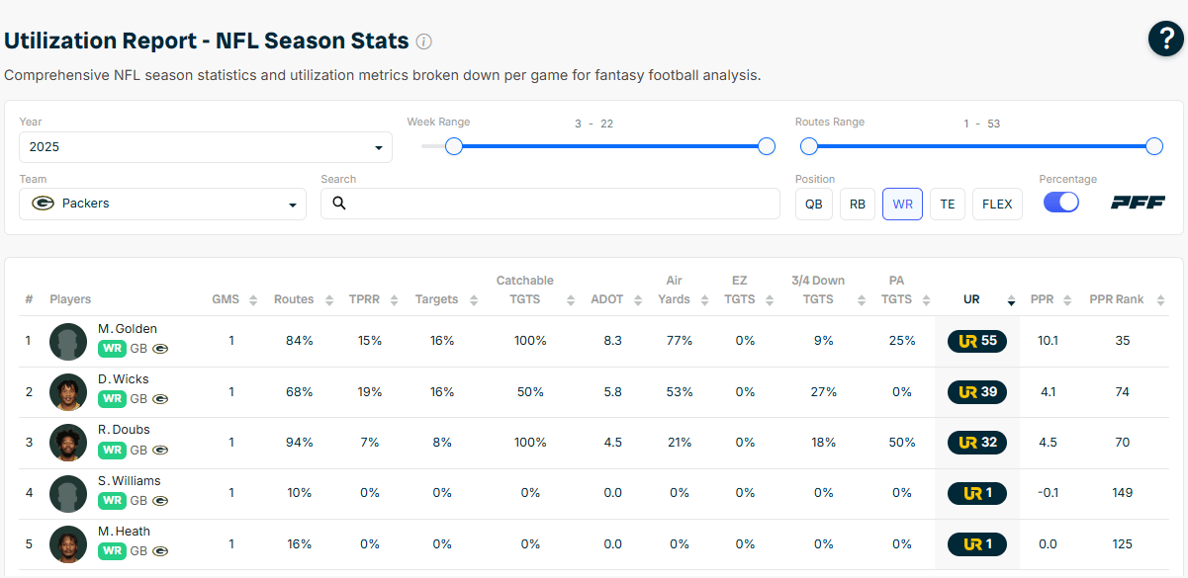This screenshot has width=1188, height=578.
Task: Click the UR 55 badge for M. Golden
Action: point(976,341)
